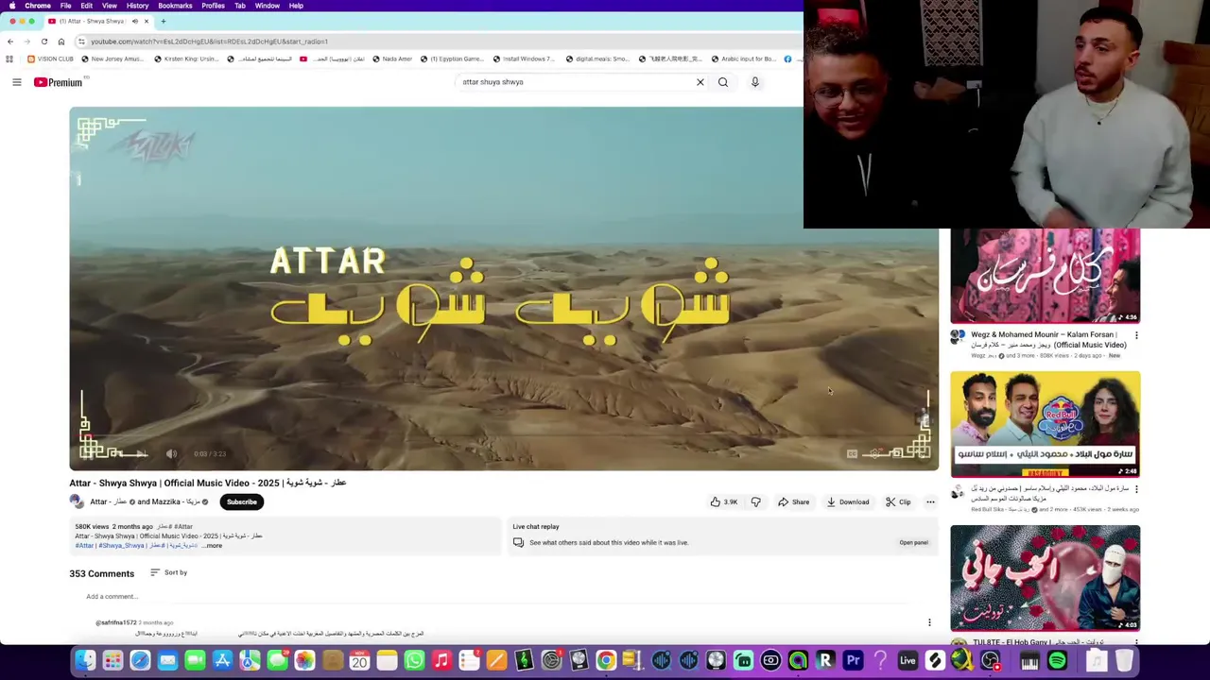Open a new Chrome tab

(163, 21)
